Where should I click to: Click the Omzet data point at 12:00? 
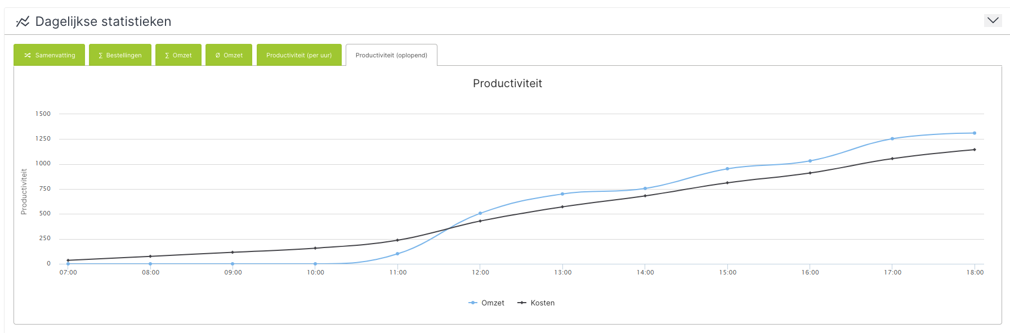tap(480, 213)
